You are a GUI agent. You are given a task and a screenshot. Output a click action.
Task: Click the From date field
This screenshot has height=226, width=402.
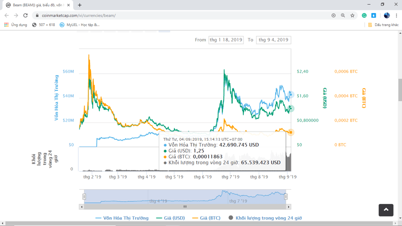[x=226, y=40]
